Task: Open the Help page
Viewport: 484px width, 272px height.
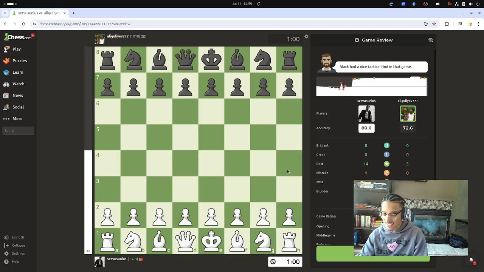Action: (12, 261)
